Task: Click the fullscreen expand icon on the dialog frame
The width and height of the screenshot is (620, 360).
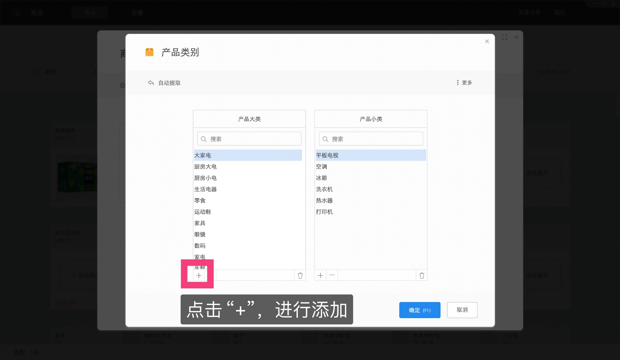Action: 505,37
